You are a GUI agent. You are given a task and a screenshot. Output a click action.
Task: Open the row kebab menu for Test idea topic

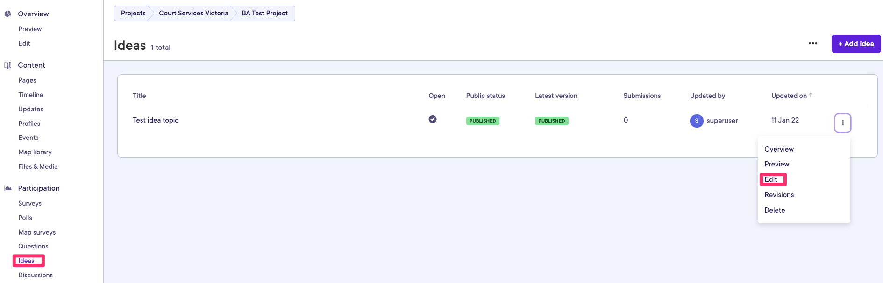click(842, 123)
